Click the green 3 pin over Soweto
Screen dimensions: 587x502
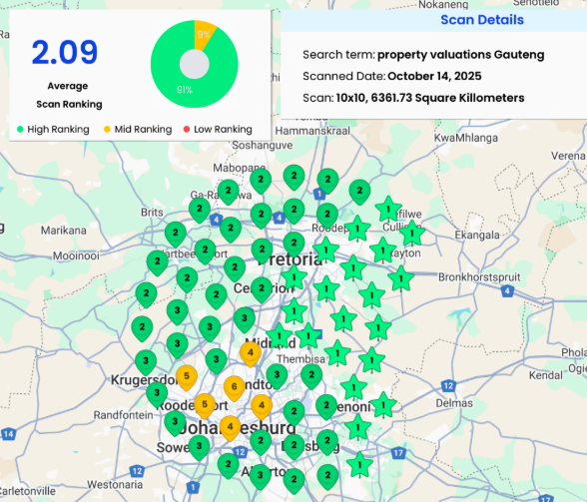coord(199,447)
